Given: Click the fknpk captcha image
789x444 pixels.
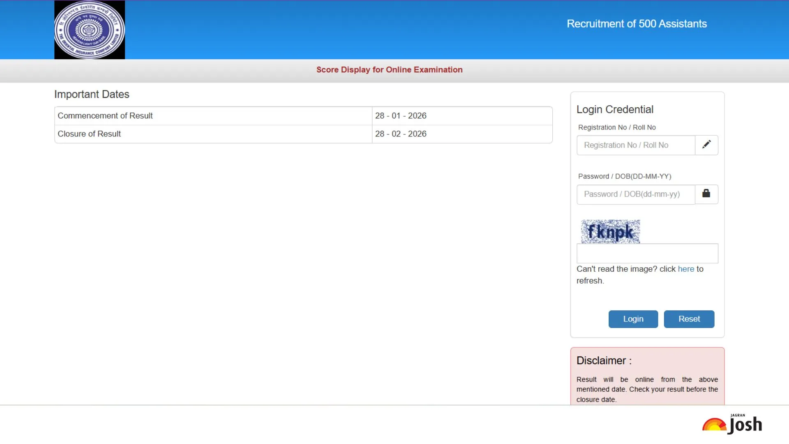Looking at the screenshot, I should tap(610, 231).
